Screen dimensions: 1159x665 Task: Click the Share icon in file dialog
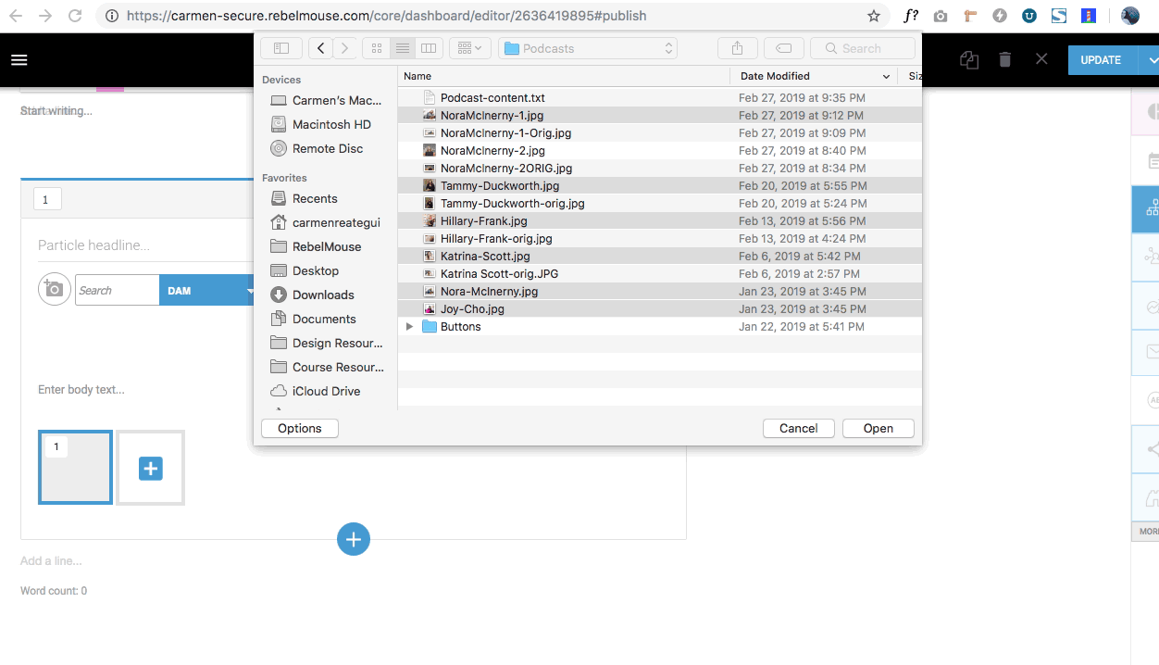click(x=737, y=48)
